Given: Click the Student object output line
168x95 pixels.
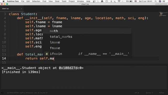Looking at the screenshot, I should (x=43, y=68).
